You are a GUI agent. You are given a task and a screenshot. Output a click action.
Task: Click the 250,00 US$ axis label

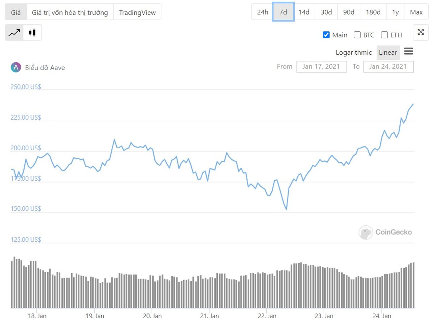26,87
